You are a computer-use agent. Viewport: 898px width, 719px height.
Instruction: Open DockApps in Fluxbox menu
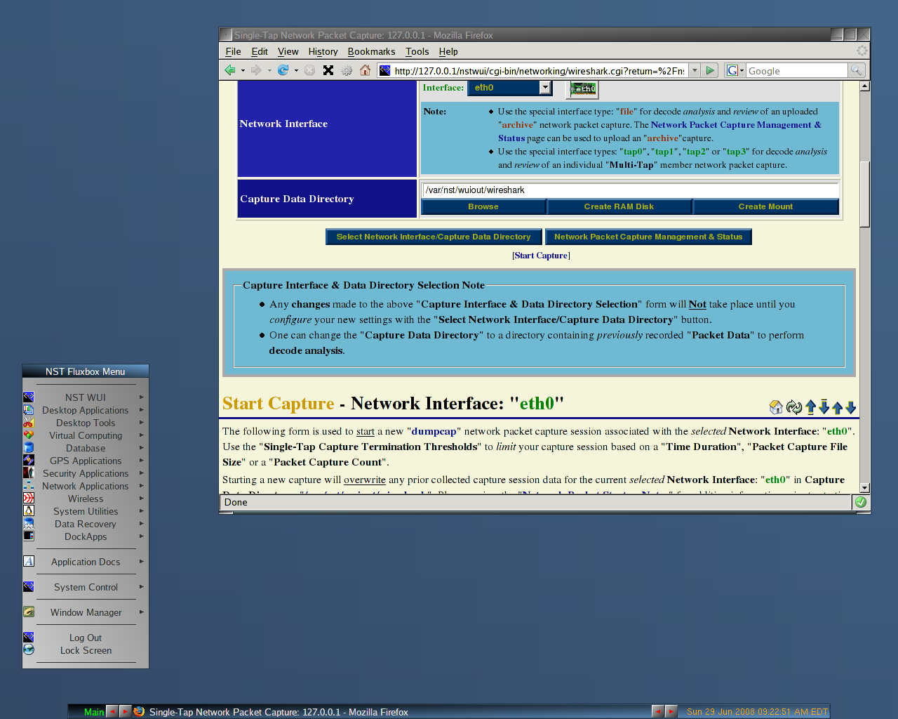pyautogui.click(x=86, y=536)
